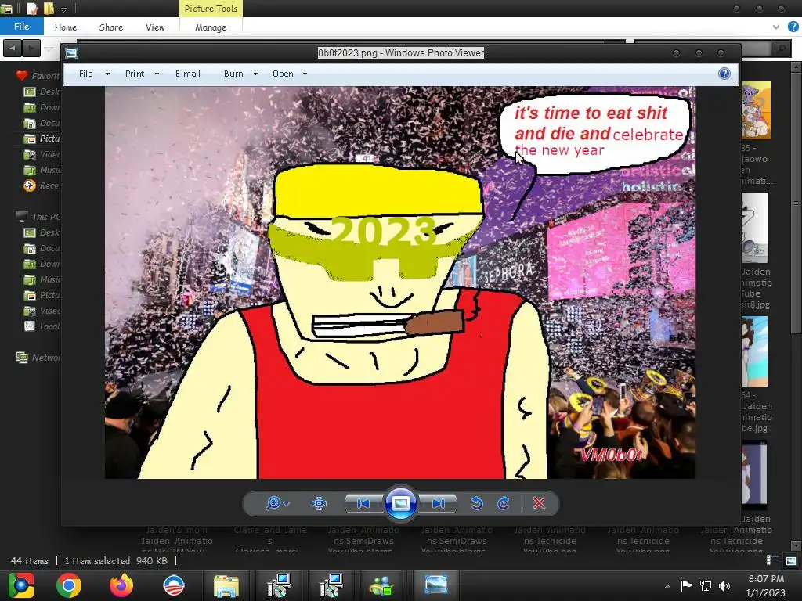Image resolution: width=802 pixels, height=601 pixels.
Task: Open the recent locations dropdown arrow in Explorer
Action: coord(49,49)
